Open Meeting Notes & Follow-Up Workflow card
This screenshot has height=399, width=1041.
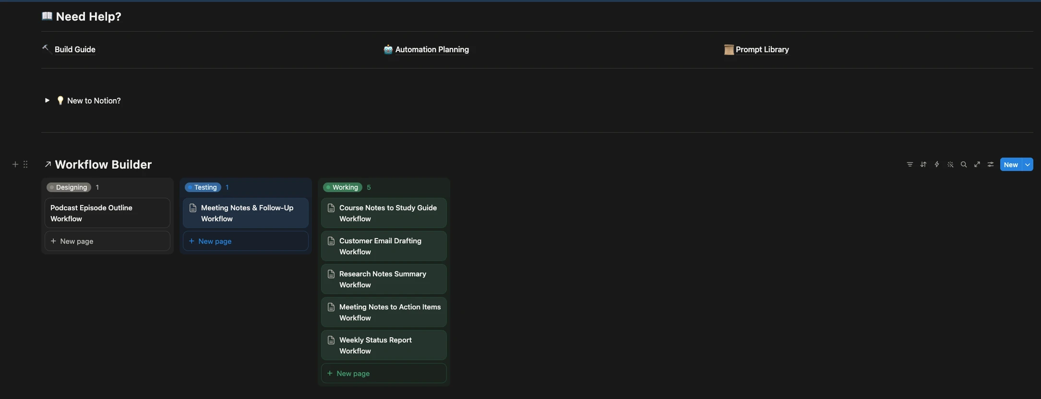pyautogui.click(x=246, y=213)
